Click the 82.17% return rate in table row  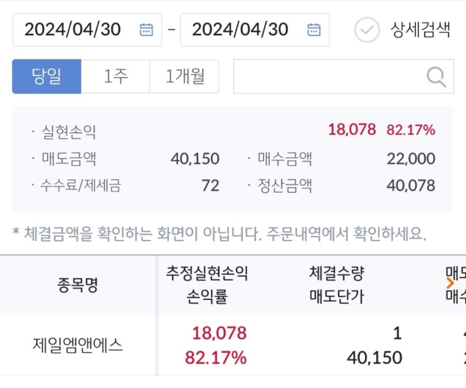(216, 358)
